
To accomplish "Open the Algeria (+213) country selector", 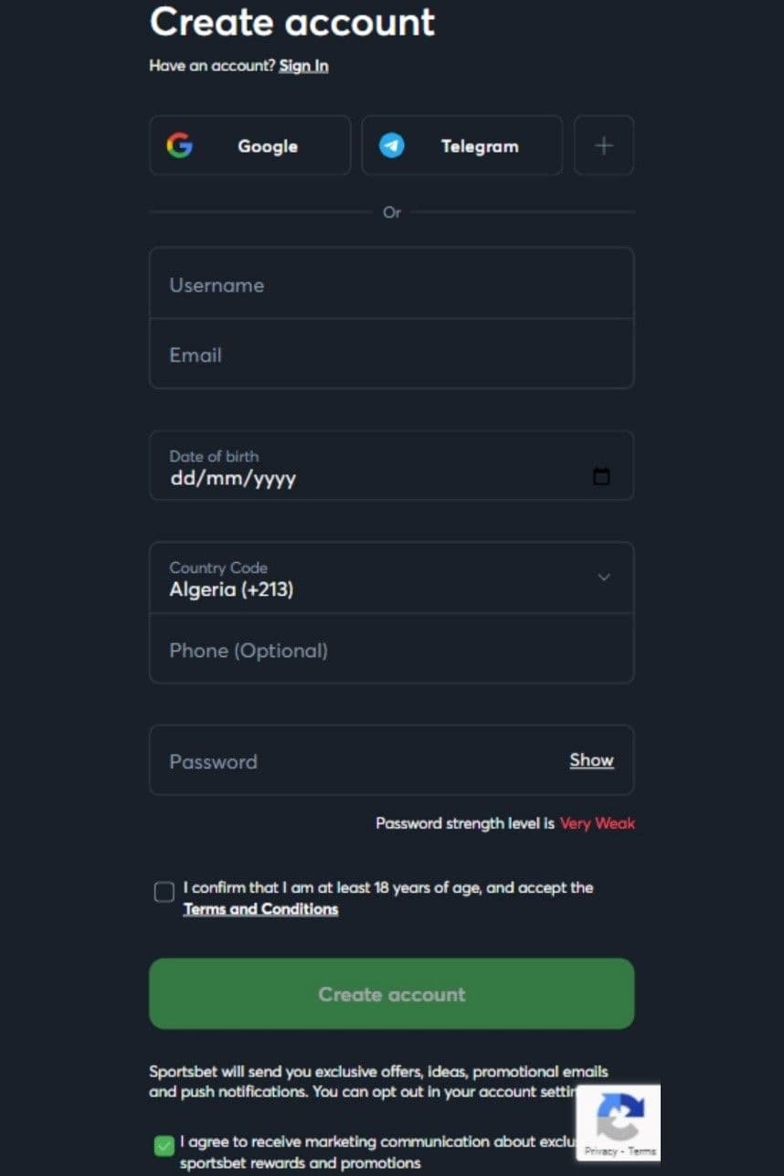I will [x=391, y=577].
